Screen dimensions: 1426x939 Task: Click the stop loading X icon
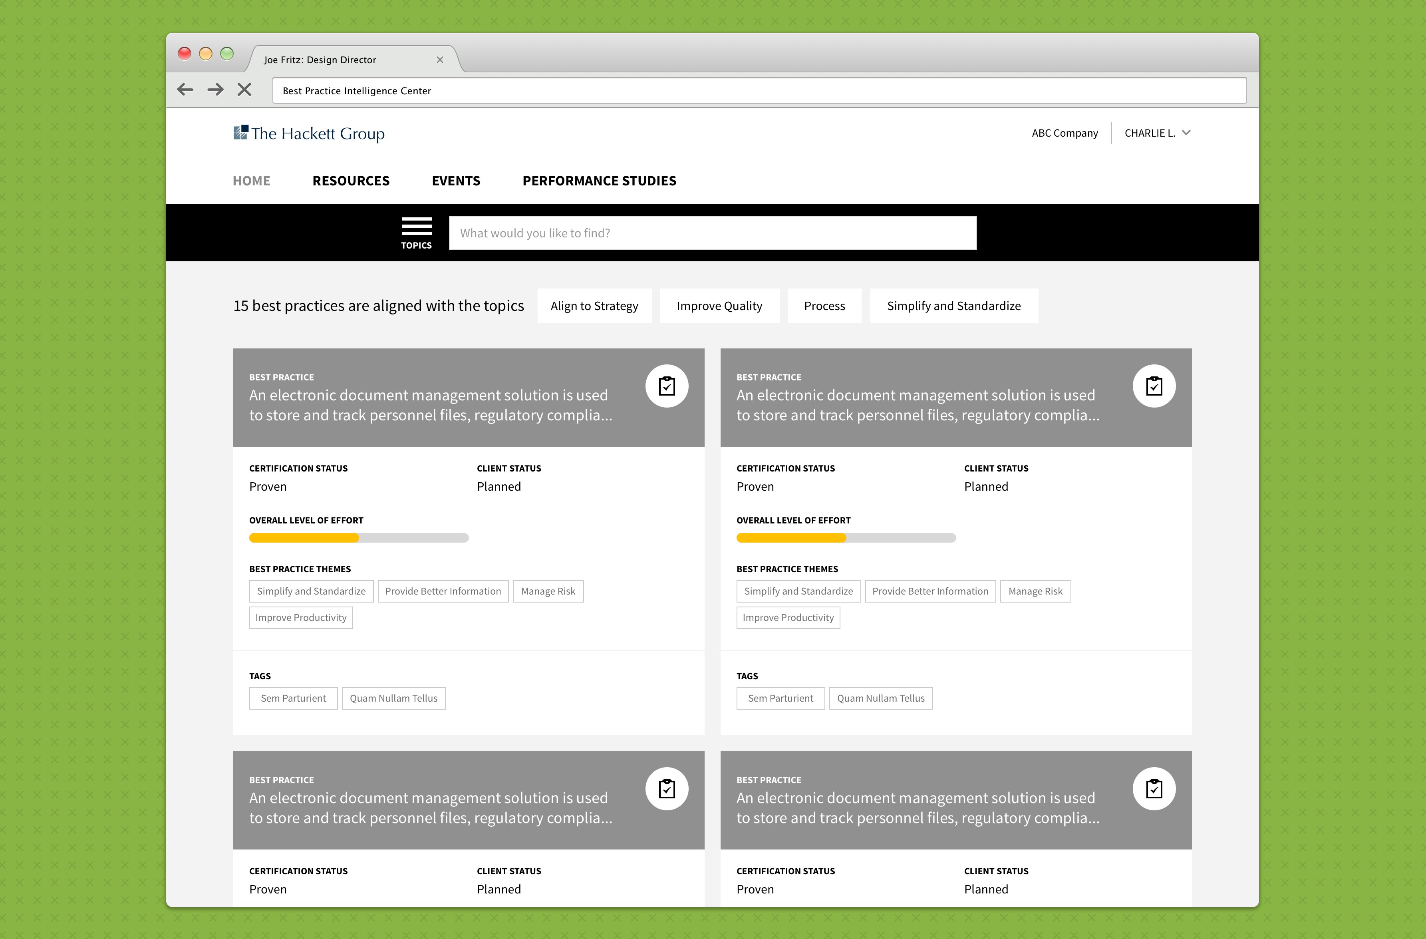(244, 90)
